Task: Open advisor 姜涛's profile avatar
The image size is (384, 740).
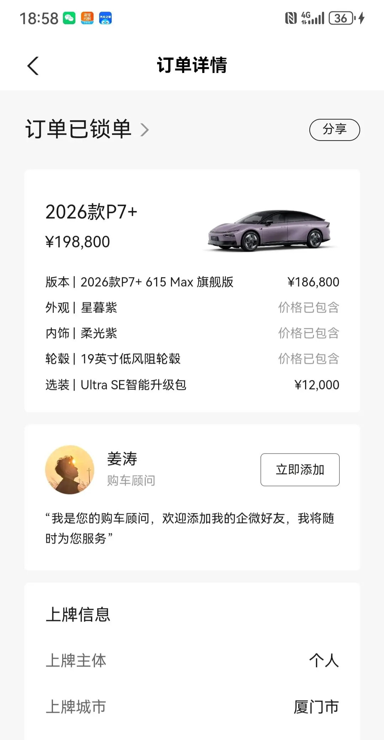Action: coord(70,470)
